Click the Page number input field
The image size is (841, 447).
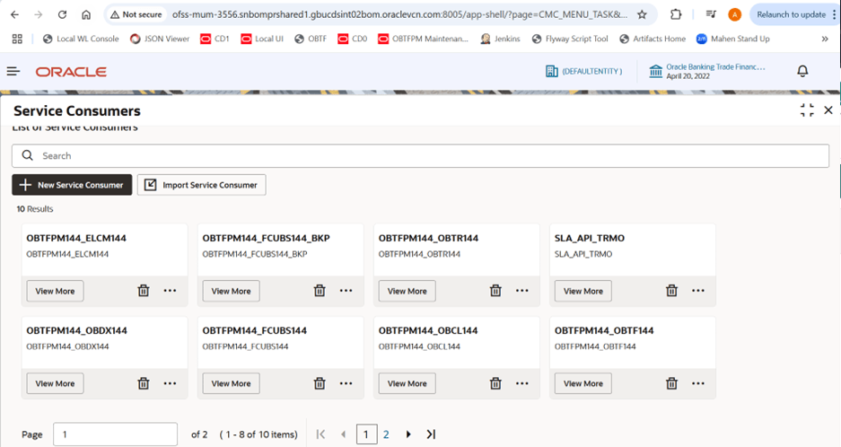pos(115,434)
